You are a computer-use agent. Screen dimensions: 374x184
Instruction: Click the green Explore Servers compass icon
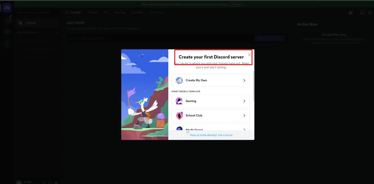[x=7, y=32]
